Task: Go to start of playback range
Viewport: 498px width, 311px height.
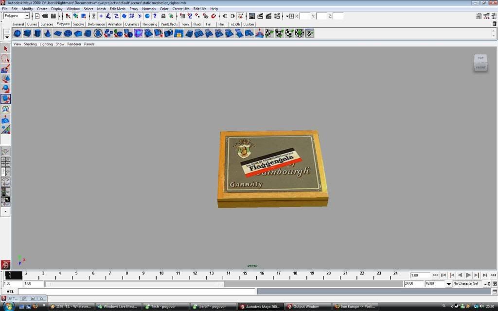Action: pos(435,275)
